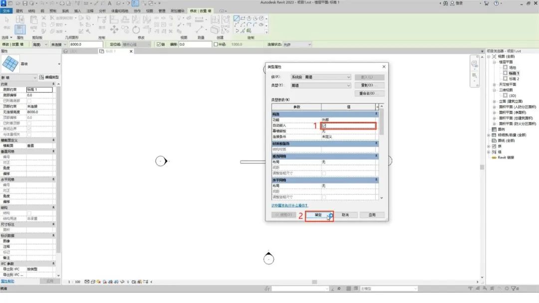Image resolution: width=539 pixels, height=303 pixels.
Task: Toggle the 自动嵌入 checkbox in type properties
Action: pos(324,126)
